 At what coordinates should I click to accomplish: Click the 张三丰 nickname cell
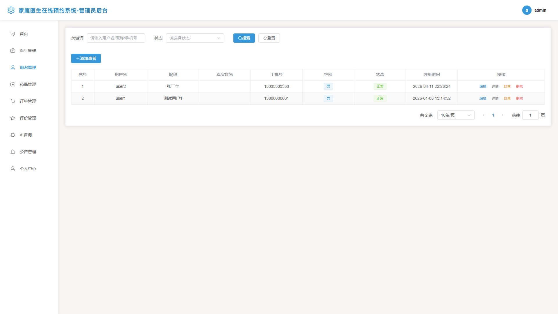click(x=173, y=86)
